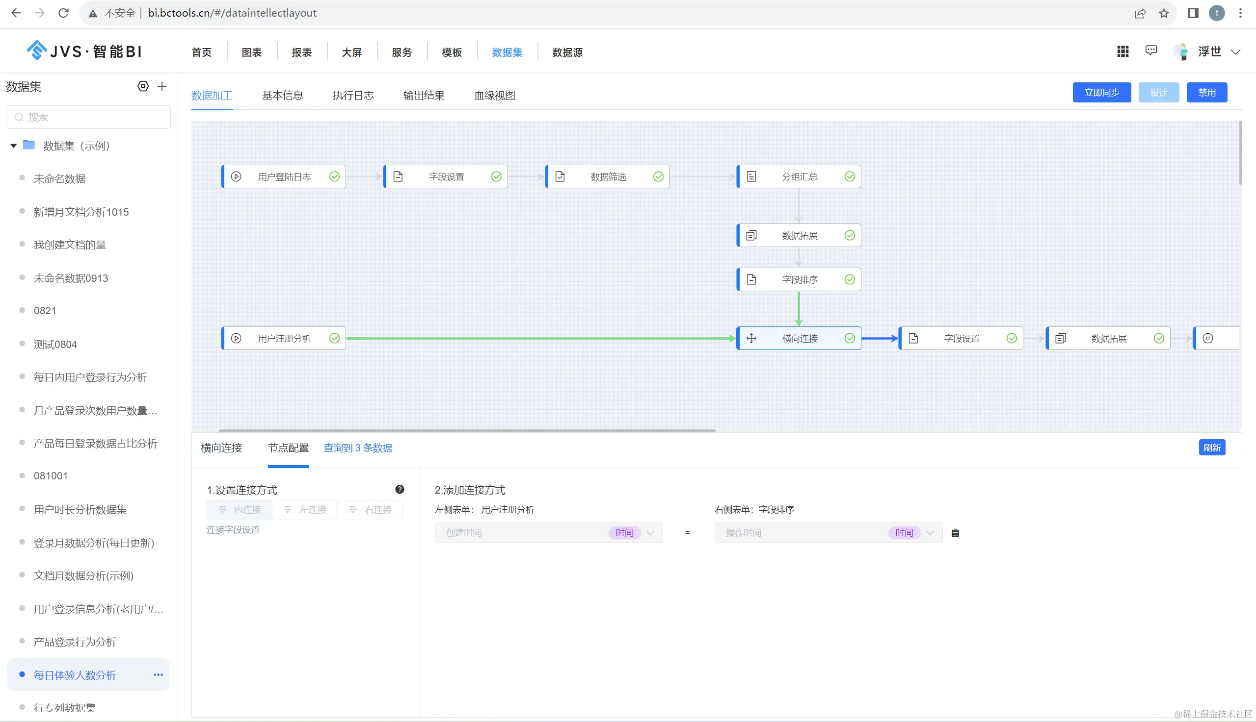Click the canvas horizontal scrollbar
This screenshot has width=1256, height=722.
467,430
